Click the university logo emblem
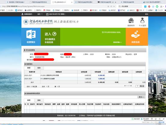The width and height of the screenshot is (166, 125). click(x=26, y=22)
